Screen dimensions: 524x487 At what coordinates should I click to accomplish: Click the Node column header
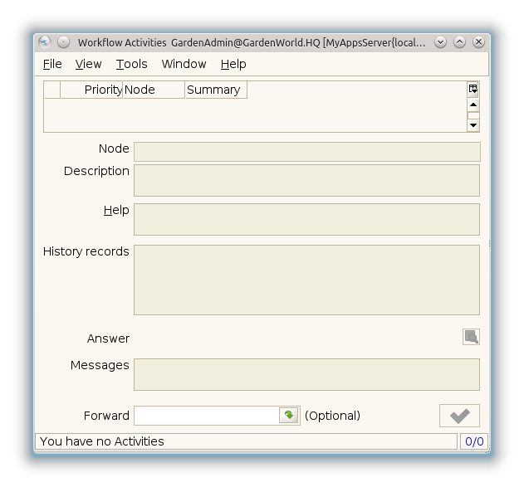coord(154,90)
